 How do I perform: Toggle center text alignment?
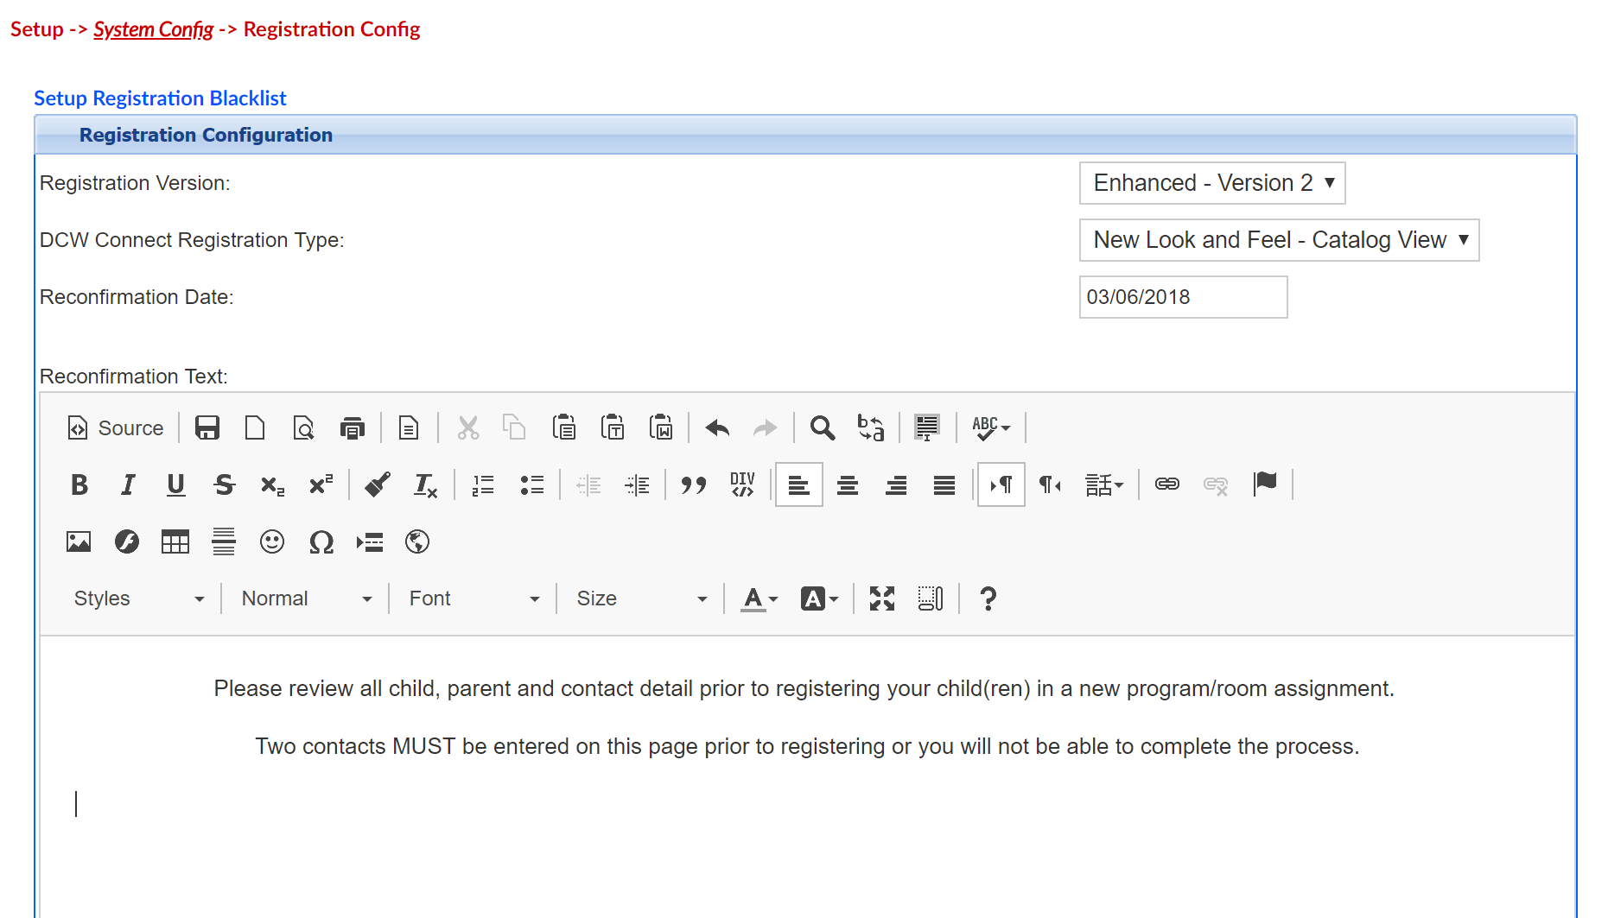(847, 484)
